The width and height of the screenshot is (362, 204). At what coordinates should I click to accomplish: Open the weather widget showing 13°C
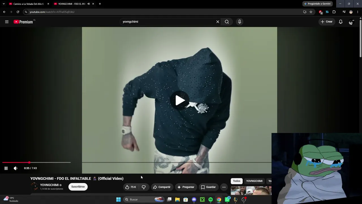point(11,199)
